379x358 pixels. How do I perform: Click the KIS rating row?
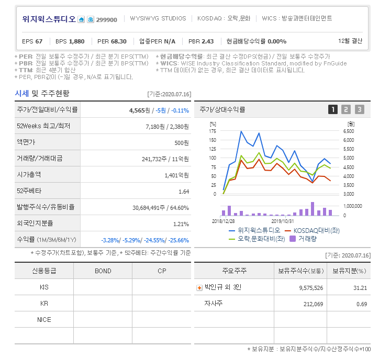103,287
